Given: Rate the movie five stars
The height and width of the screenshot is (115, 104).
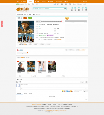Looking at the screenshot, I should pos(50,21).
